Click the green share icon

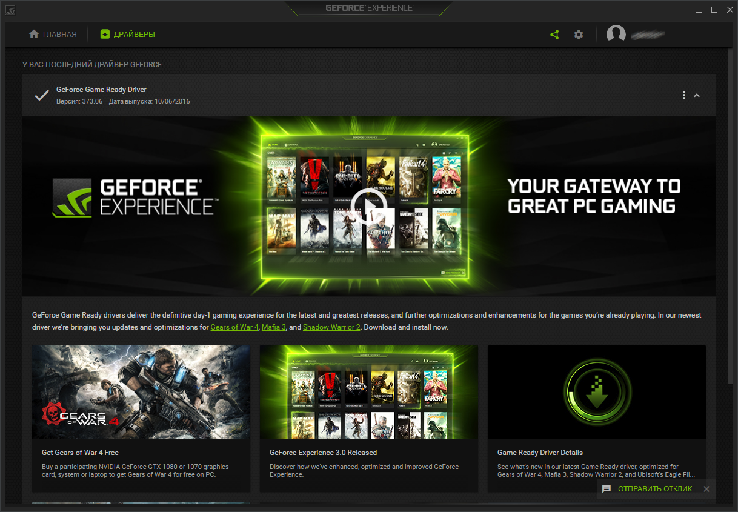[x=554, y=35]
